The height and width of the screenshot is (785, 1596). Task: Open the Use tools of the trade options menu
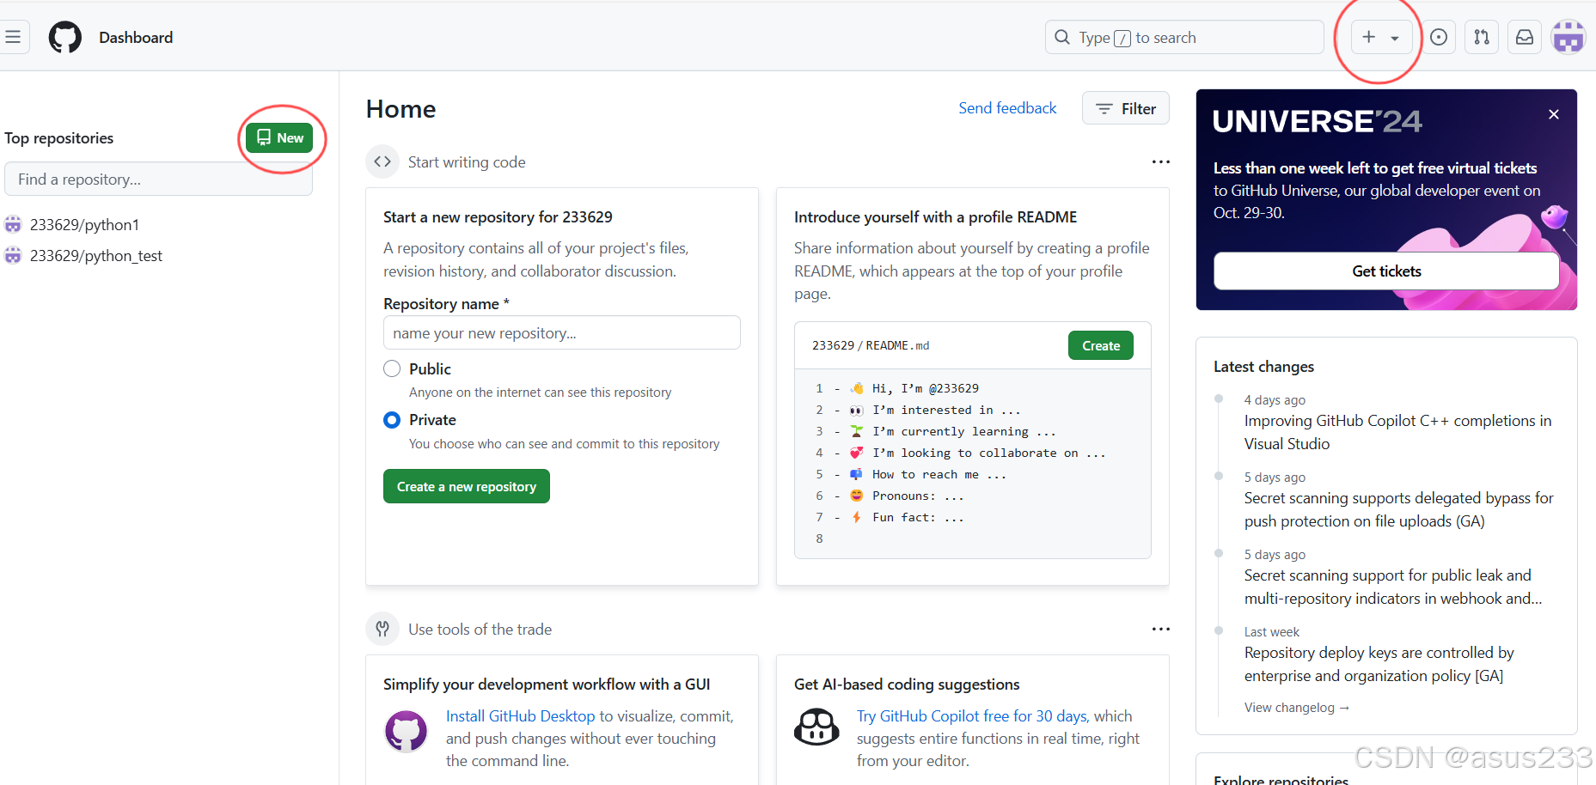[1161, 629]
